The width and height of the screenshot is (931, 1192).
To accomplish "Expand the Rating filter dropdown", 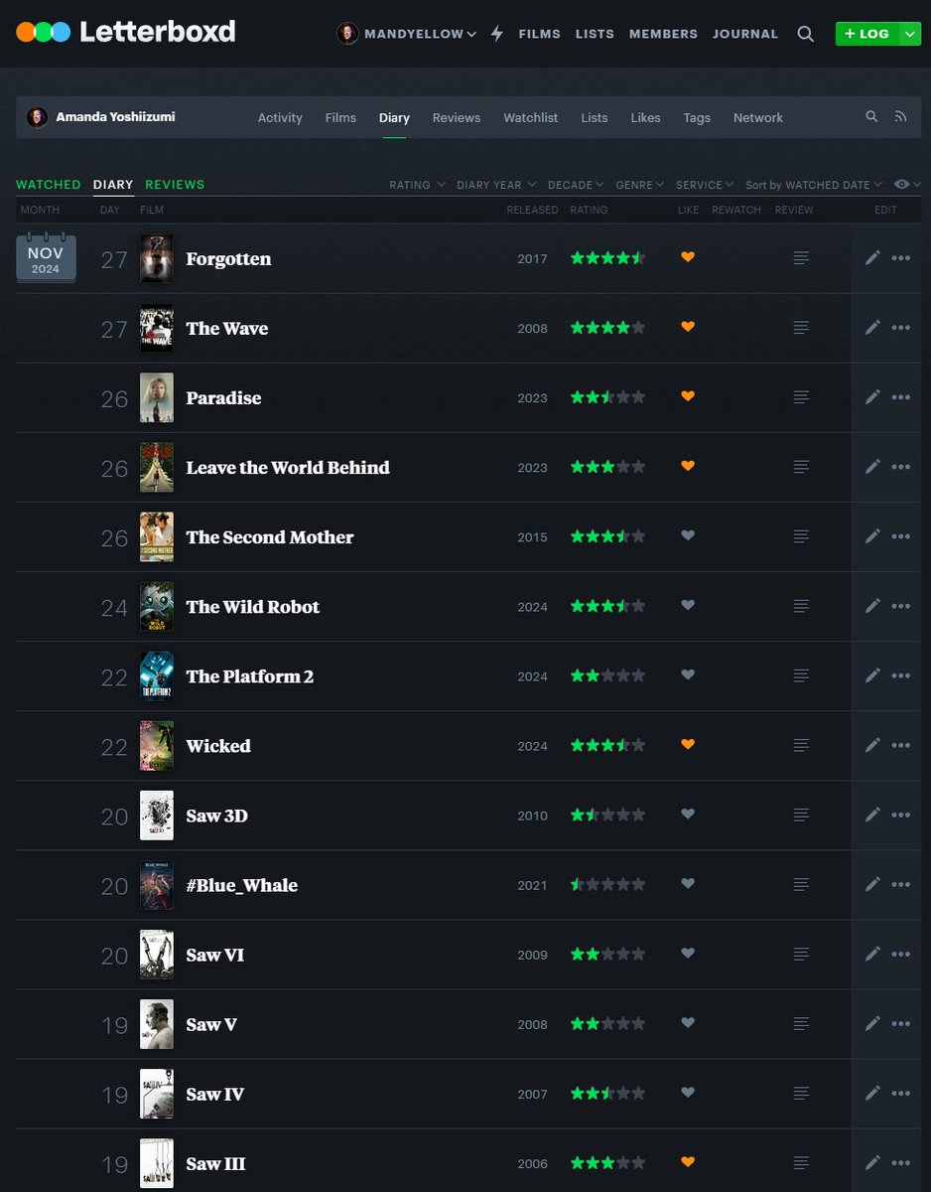I will 417,185.
